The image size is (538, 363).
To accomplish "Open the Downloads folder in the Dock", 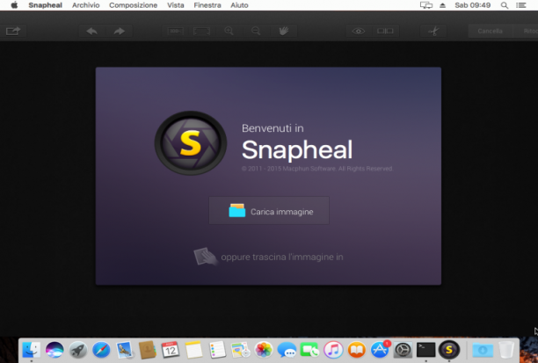I will click(483, 350).
